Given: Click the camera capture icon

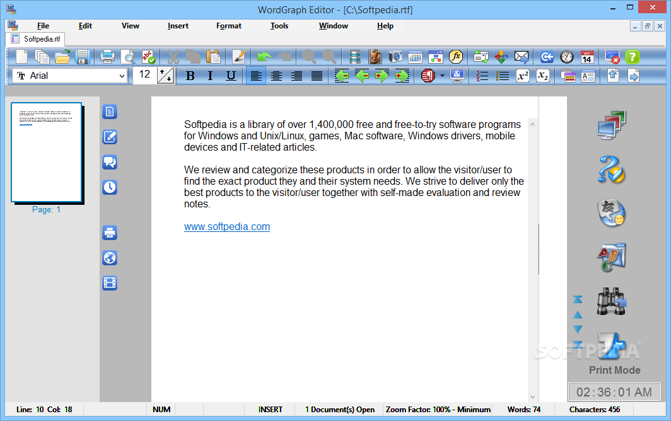Looking at the screenshot, I should (395, 57).
